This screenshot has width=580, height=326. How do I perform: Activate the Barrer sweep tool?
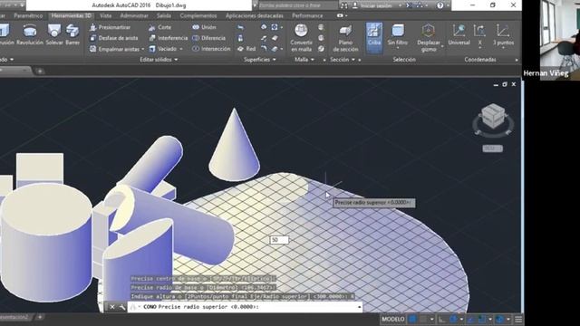[72, 34]
